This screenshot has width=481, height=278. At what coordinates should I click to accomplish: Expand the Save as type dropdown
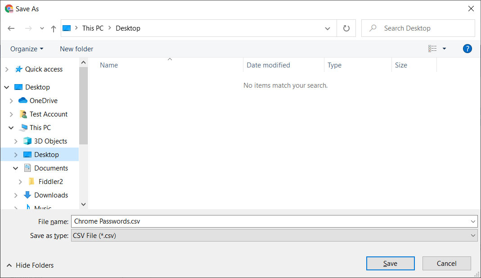click(472, 235)
